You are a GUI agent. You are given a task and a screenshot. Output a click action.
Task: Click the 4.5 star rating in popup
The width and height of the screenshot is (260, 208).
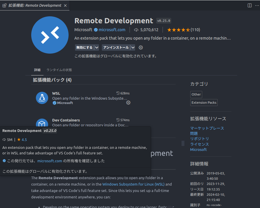[22, 140]
